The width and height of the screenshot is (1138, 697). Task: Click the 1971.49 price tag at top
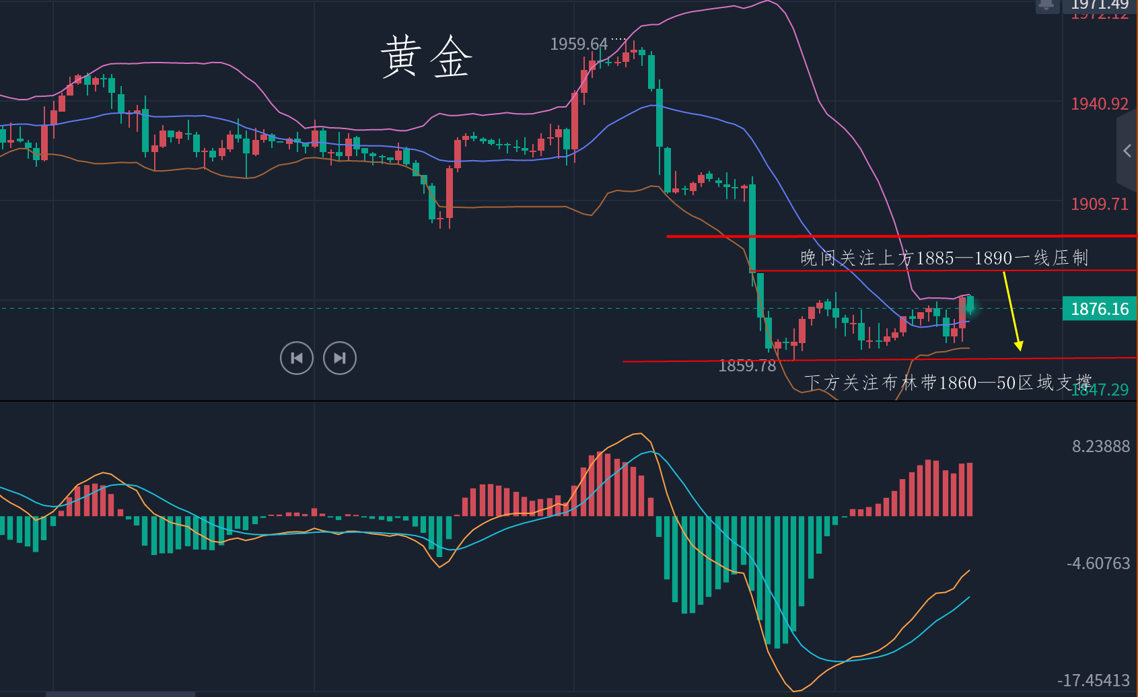coord(1099,5)
